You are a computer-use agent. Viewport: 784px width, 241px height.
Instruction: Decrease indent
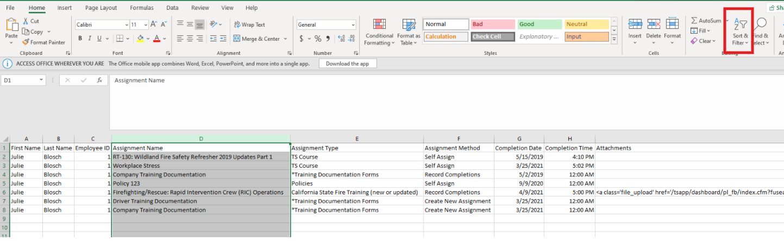click(214, 39)
